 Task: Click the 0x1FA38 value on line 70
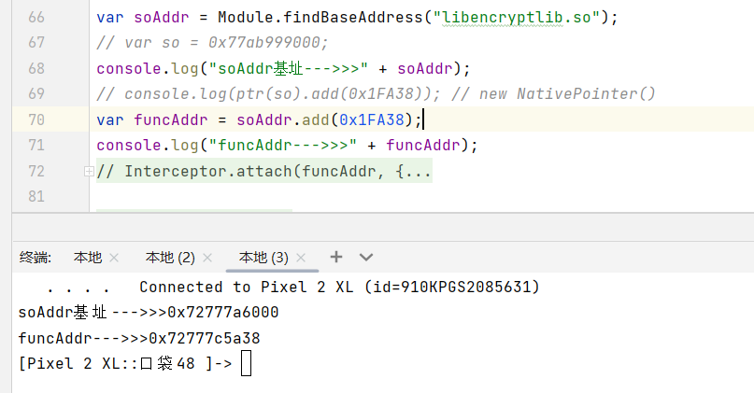[x=374, y=119]
